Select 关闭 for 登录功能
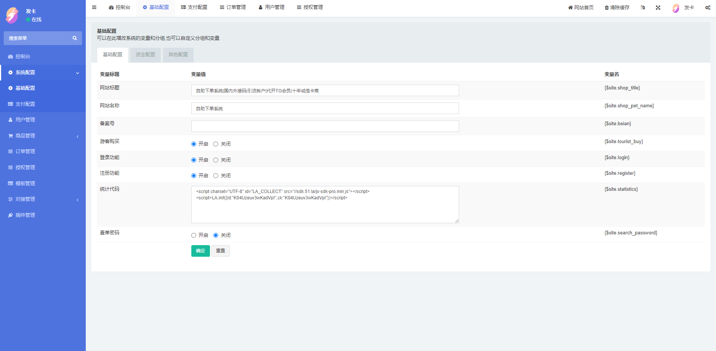The width and height of the screenshot is (716, 351). [x=216, y=160]
